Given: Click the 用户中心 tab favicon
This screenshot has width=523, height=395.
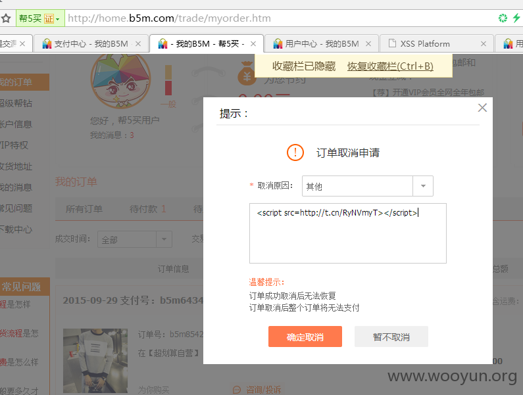Looking at the screenshot, I should coord(278,43).
